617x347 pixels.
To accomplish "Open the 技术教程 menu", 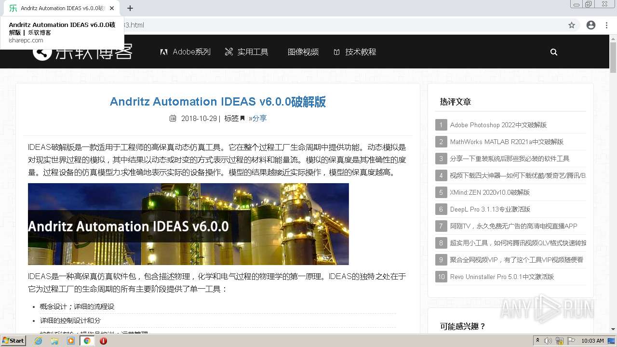I will coord(361,52).
